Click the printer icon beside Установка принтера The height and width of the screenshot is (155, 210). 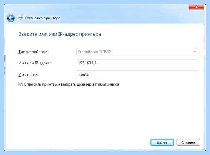click(20, 18)
